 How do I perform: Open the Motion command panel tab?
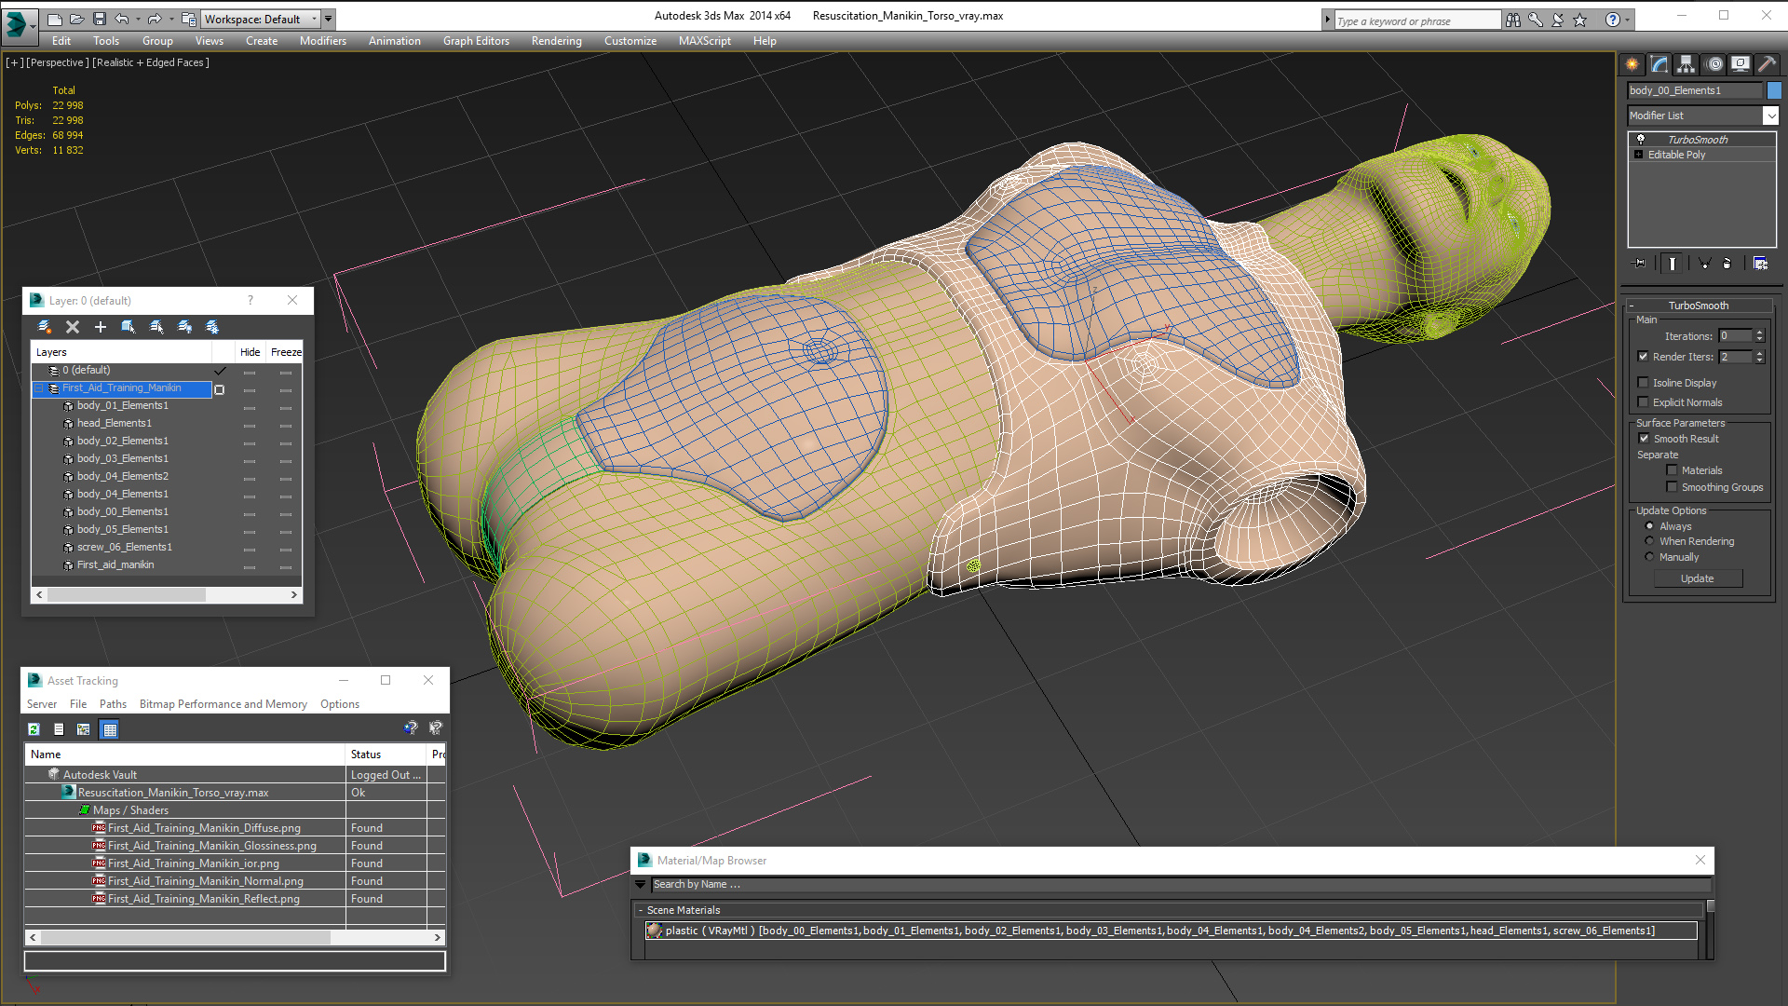click(1713, 64)
